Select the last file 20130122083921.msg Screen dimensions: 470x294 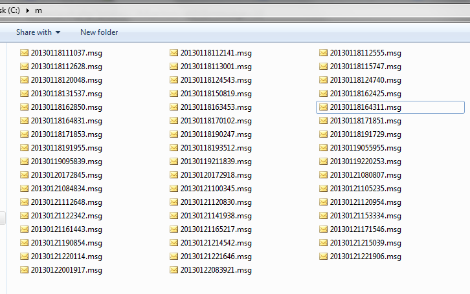[x=216, y=270]
